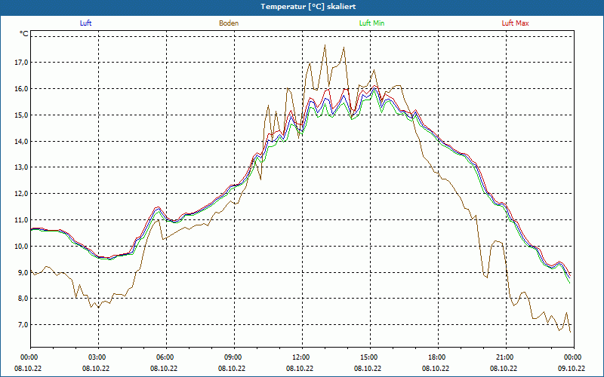Screen dimensions: 604x377
Task: Click the 13,0 y-axis value
Action: tap(22, 167)
